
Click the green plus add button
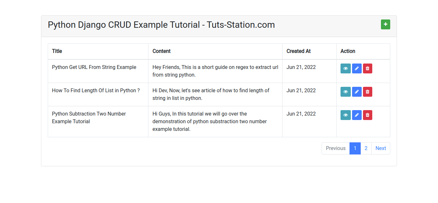[x=385, y=25]
